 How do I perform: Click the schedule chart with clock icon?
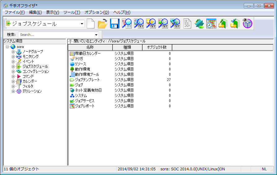(211, 23)
